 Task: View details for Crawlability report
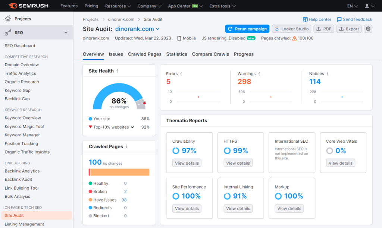coord(187,163)
